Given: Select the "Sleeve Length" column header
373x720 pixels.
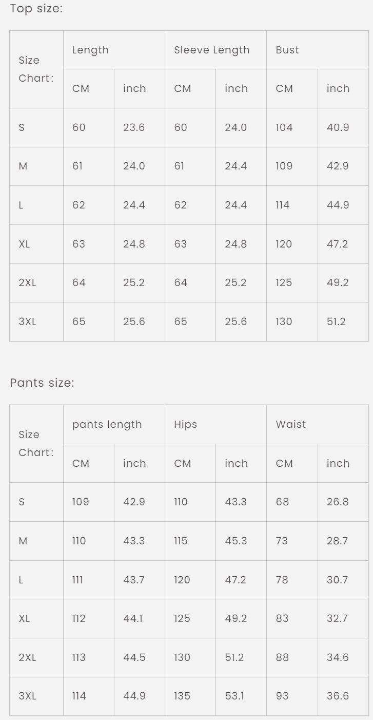Looking at the screenshot, I should pyautogui.click(x=211, y=50).
